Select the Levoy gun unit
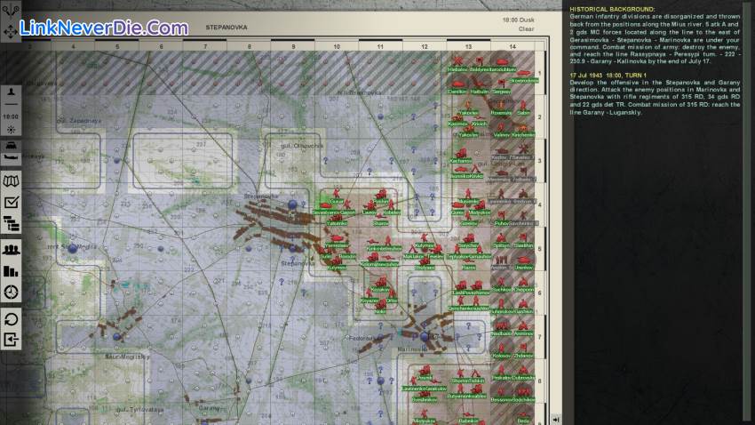 coord(370,208)
